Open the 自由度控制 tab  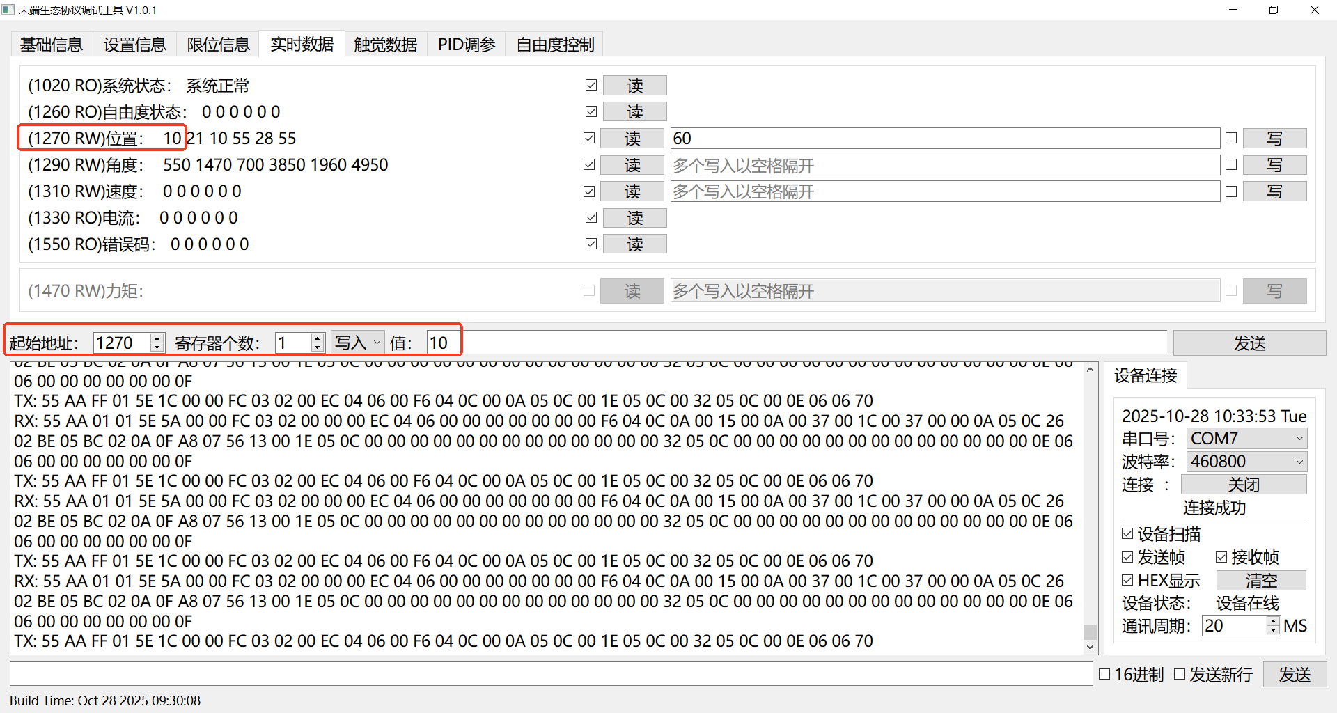(x=555, y=45)
